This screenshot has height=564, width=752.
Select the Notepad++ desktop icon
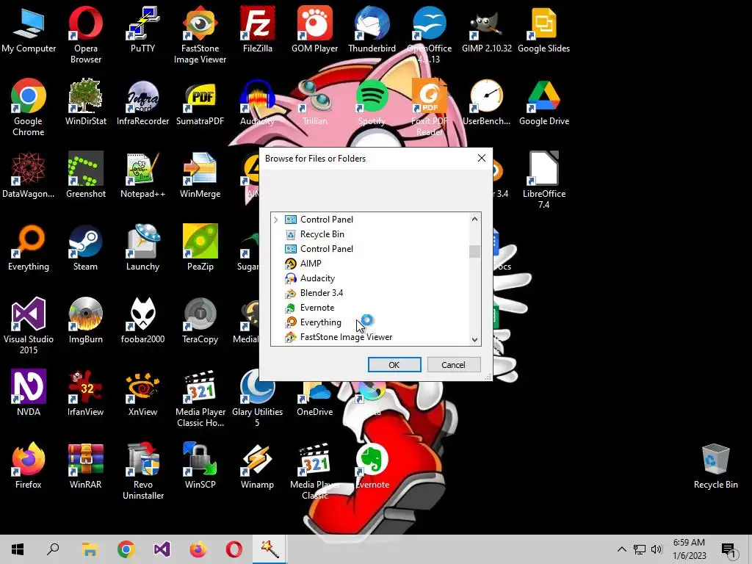tap(142, 175)
